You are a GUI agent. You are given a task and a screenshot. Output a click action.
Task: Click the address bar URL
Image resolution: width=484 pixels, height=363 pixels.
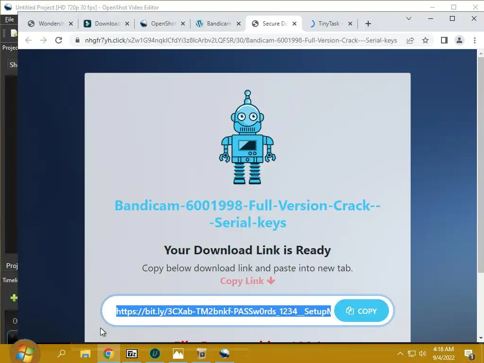point(241,41)
